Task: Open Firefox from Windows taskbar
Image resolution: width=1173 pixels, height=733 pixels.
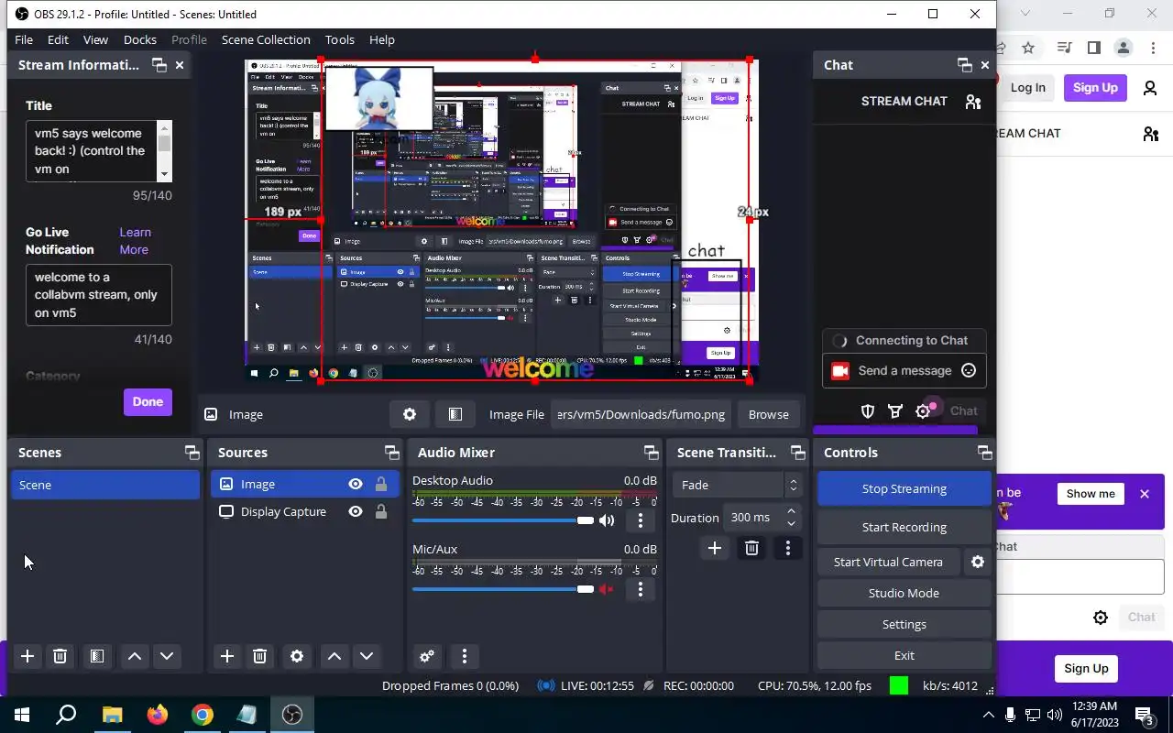Action: [x=157, y=715]
